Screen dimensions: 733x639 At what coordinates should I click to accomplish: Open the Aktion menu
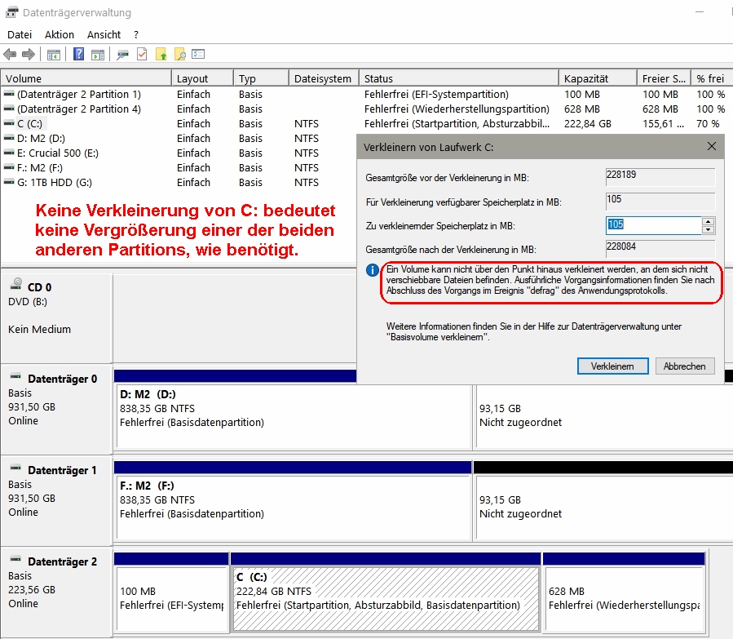pos(60,34)
